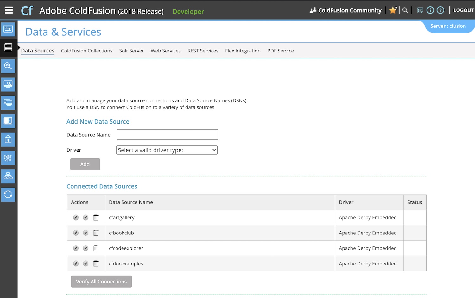Click the Add data source button
Screen dimensions: 475x298
coord(85,164)
